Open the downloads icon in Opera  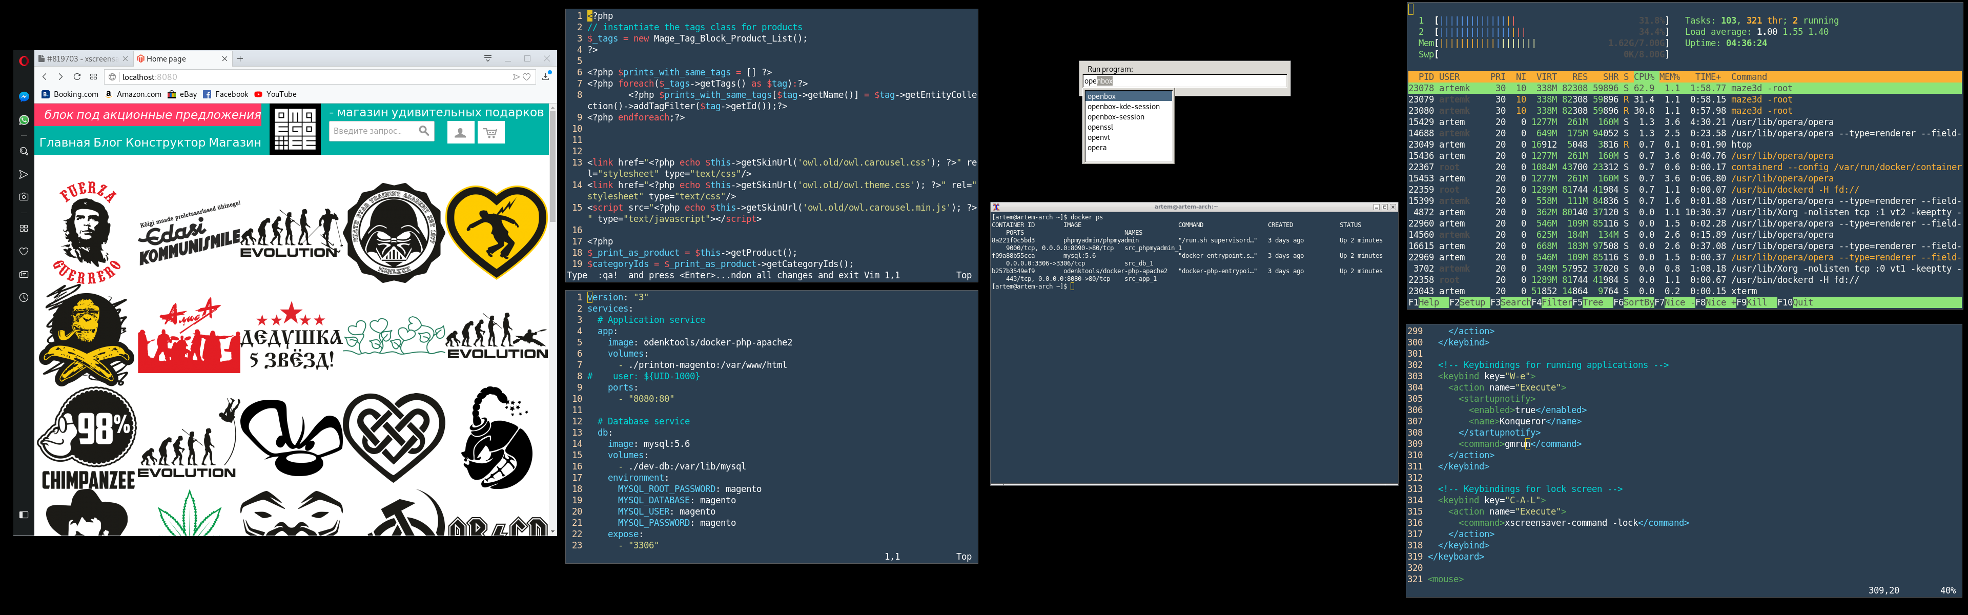546,76
